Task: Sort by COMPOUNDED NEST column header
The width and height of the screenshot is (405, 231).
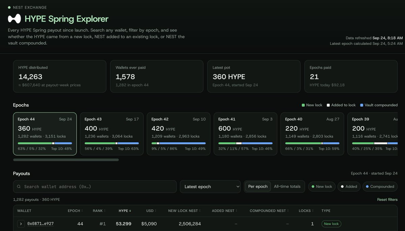Action: click(269, 211)
